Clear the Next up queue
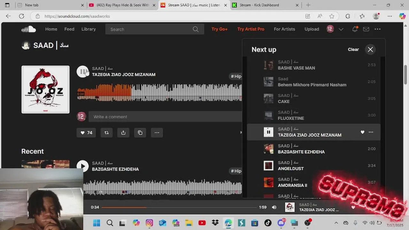This screenshot has width=409, height=230. pos(353,50)
